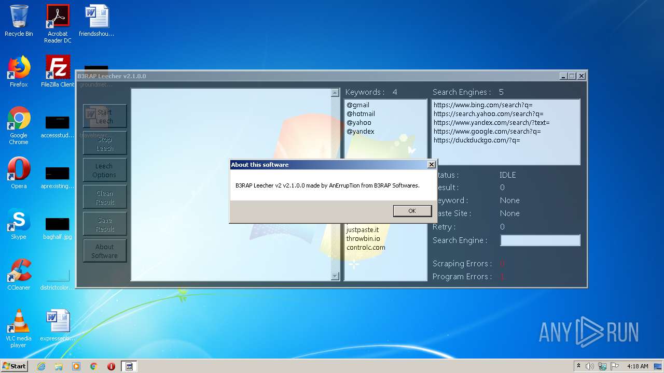Select @yandex keyword
The image size is (664, 373).
coord(360,131)
